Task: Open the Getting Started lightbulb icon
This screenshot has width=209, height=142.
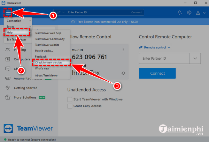Action: (8, 88)
